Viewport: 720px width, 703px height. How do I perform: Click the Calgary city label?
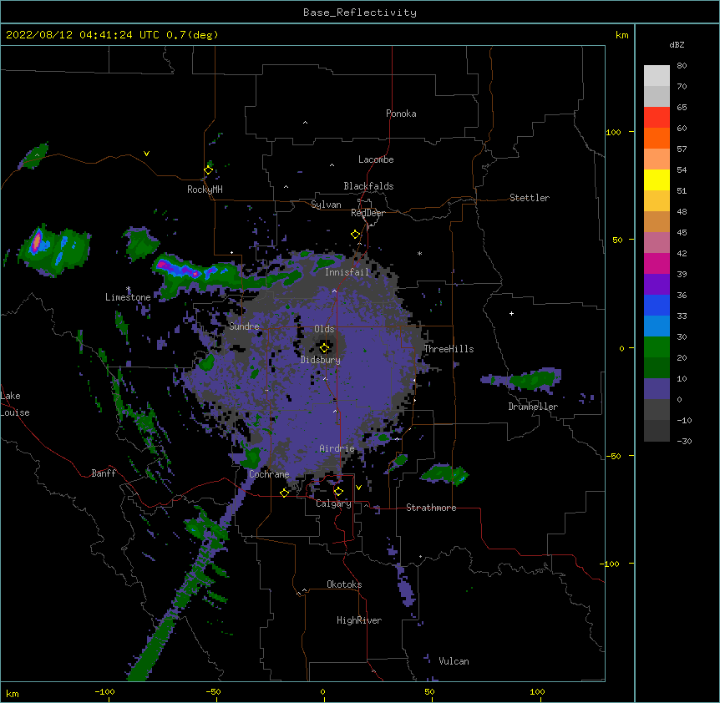click(333, 503)
